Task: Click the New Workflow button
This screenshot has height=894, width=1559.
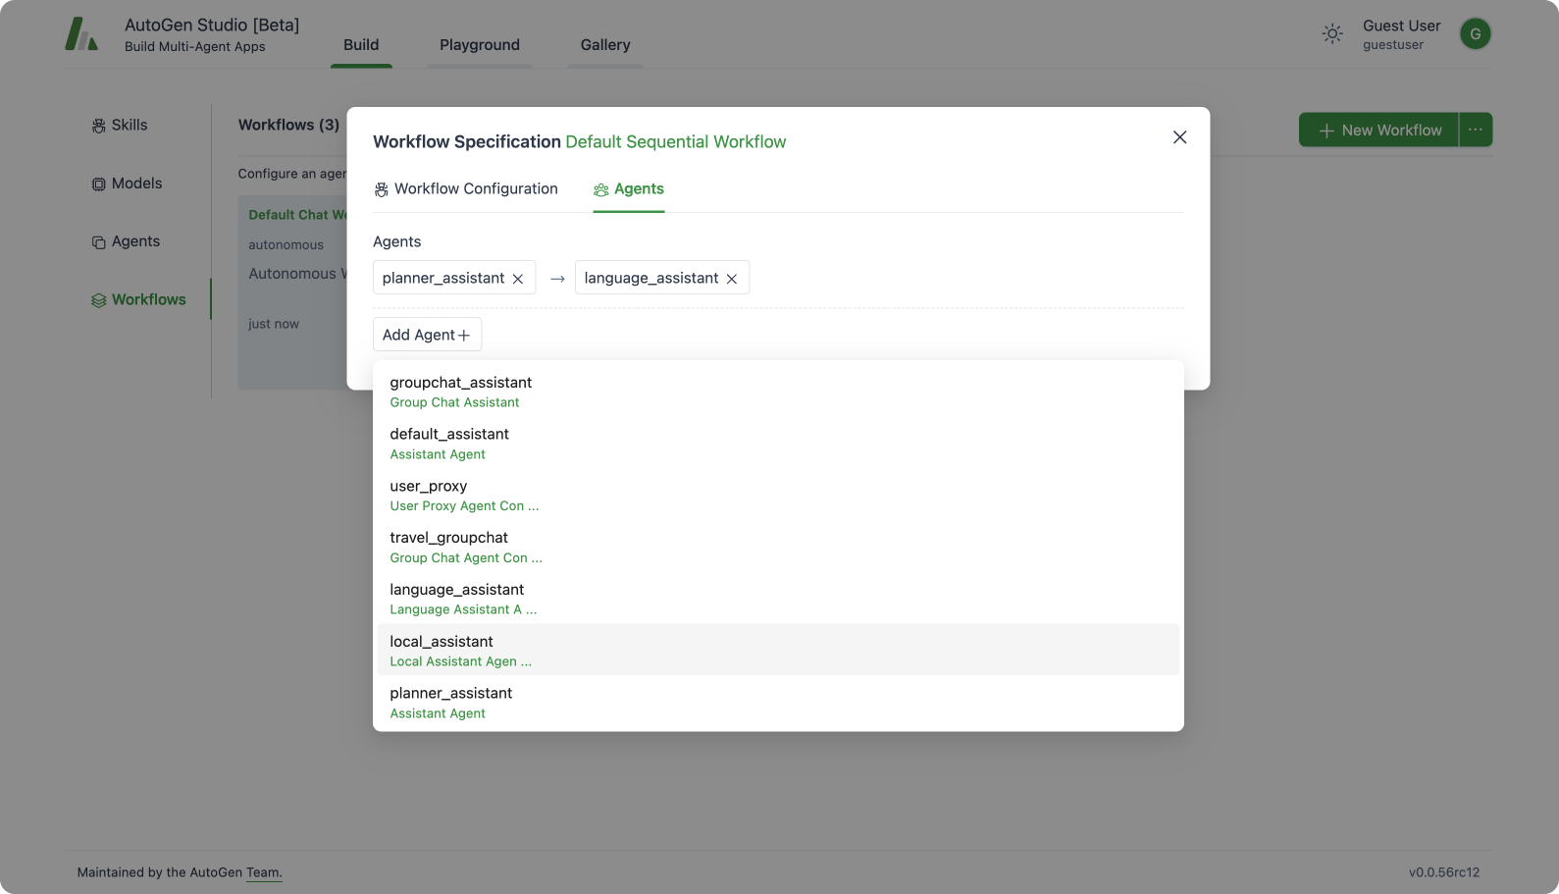Action: (x=1378, y=130)
